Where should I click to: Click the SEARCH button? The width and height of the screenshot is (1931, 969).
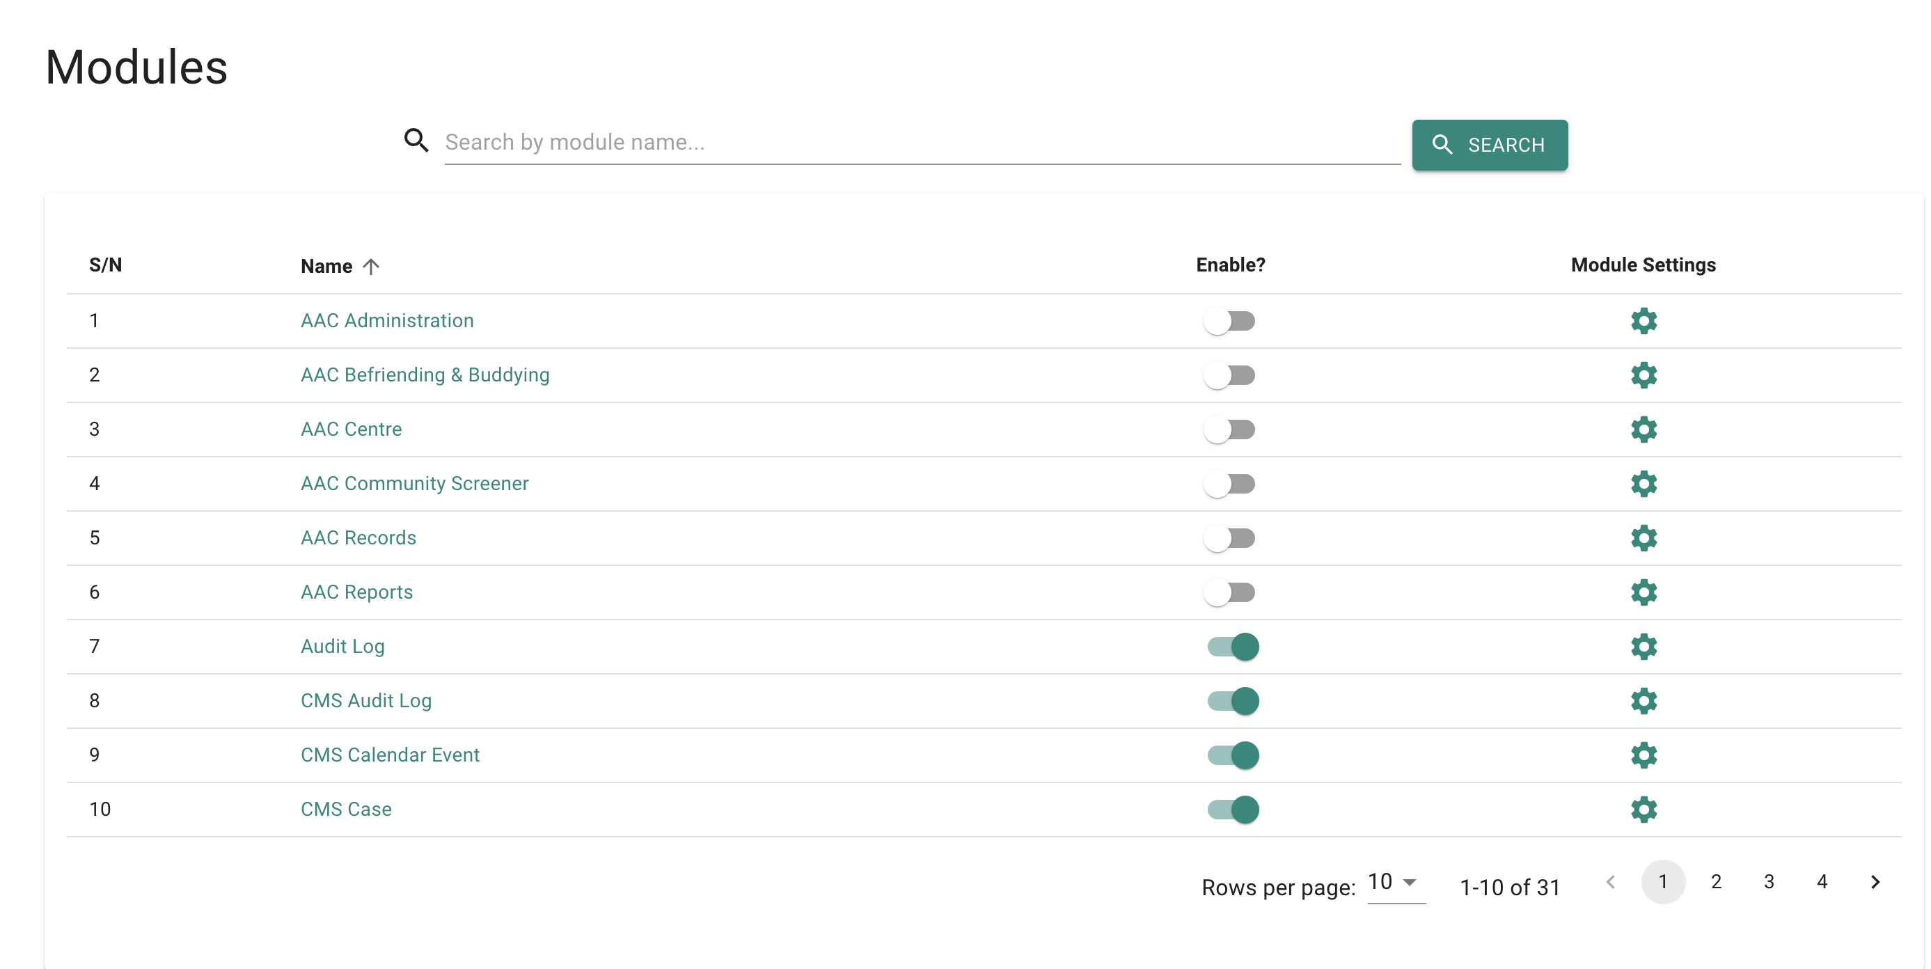point(1490,145)
